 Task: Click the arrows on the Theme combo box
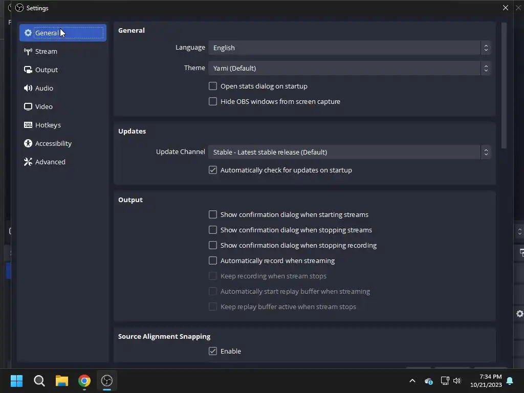(x=486, y=68)
